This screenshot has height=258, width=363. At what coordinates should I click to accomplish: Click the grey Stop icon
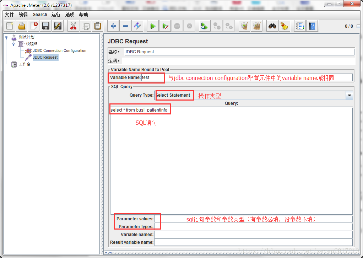click(x=177, y=26)
